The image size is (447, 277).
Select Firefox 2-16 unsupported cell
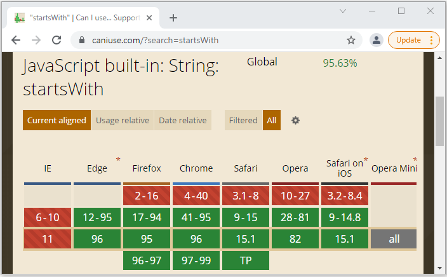pos(147,196)
